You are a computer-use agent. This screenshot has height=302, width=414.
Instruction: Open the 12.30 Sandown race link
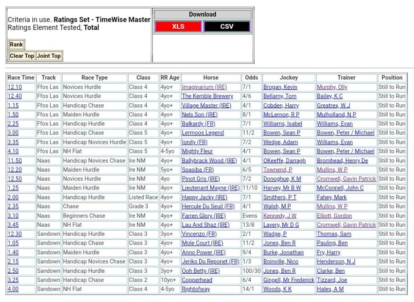pos(15,234)
